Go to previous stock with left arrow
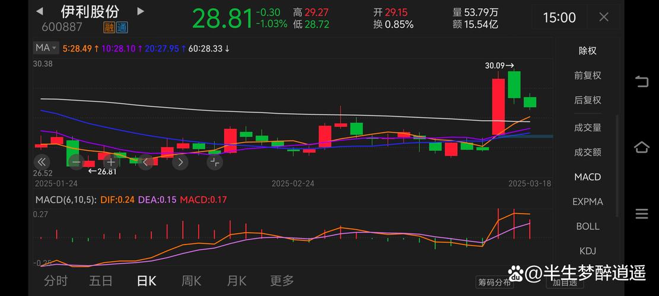The height and width of the screenshot is (296, 659). tap(39, 11)
